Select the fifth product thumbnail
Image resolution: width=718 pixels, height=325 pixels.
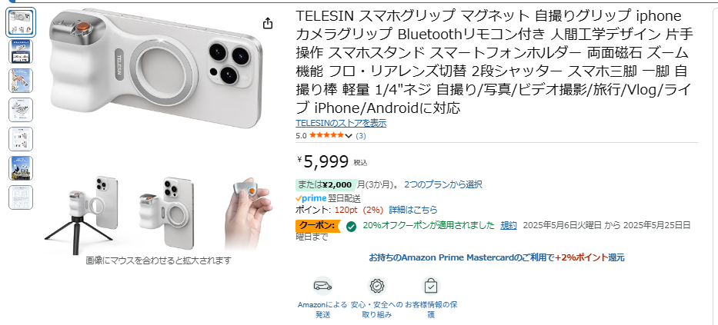21,139
